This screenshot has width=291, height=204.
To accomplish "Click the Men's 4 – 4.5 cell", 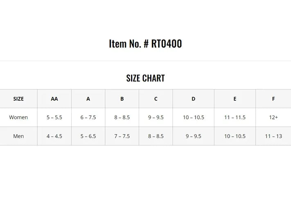I will (54, 136).
